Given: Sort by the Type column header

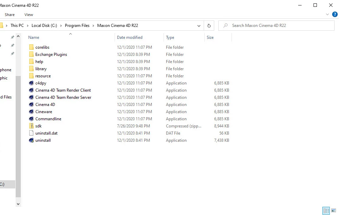Looking at the screenshot, I should click(184, 37).
